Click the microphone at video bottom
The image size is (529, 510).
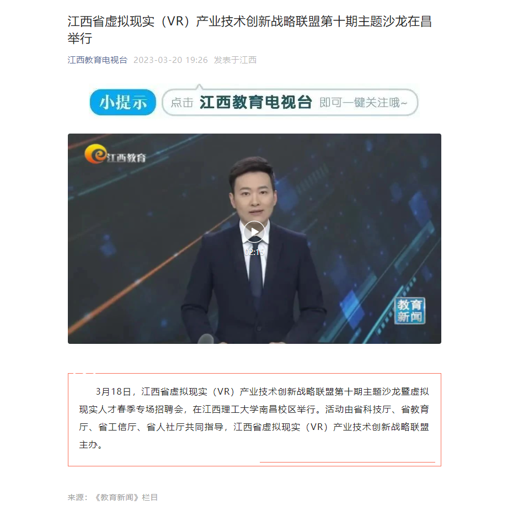(x=205, y=338)
